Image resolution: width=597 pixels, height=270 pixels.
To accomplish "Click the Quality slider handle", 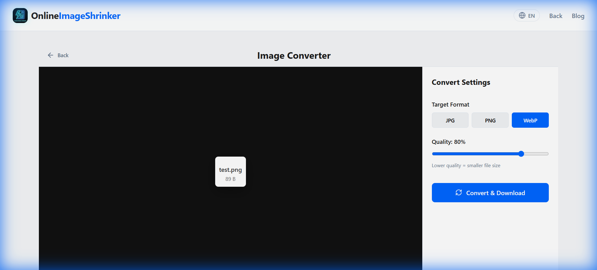I will pyautogui.click(x=521, y=154).
